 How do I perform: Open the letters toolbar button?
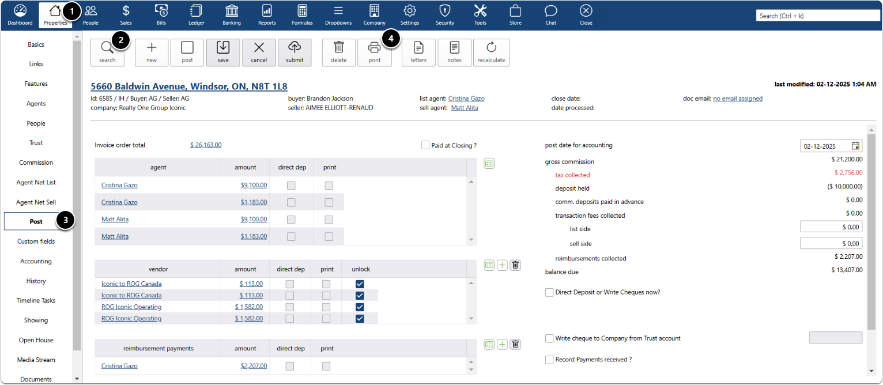(x=418, y=52)
